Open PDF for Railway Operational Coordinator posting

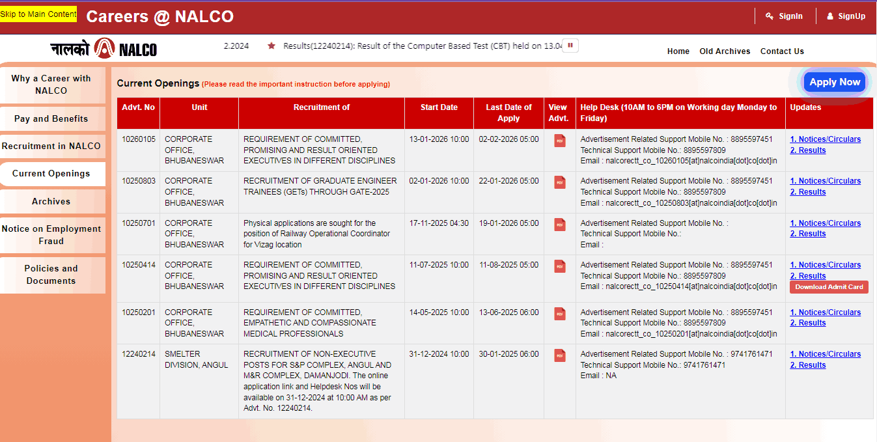coord(559,225)
